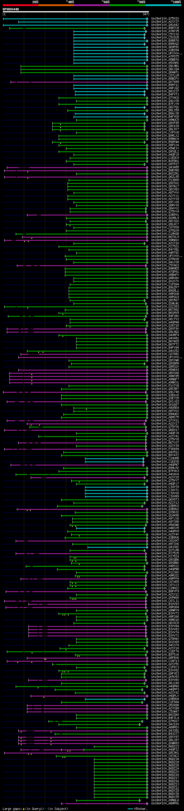Click the white query sequence ruler bar
Image resolution: width=184 pixels, height=811 pixels.
(76, 12)
